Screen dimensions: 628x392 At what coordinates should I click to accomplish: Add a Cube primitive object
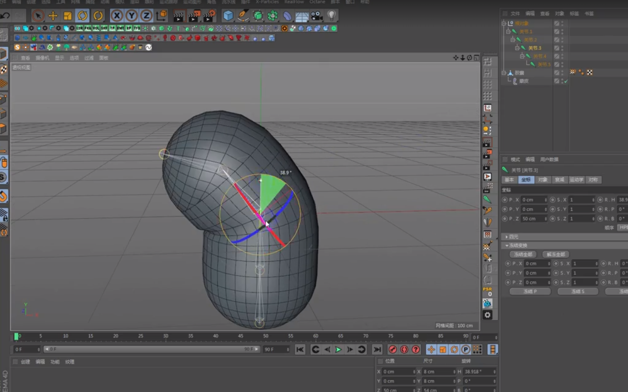[228, 16]
